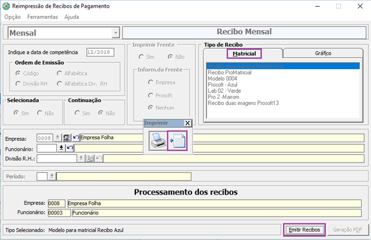Click Processamento Funcionário code field 00003
The height and width of the screenshot is (240, 371).
[x=59, y=213]
